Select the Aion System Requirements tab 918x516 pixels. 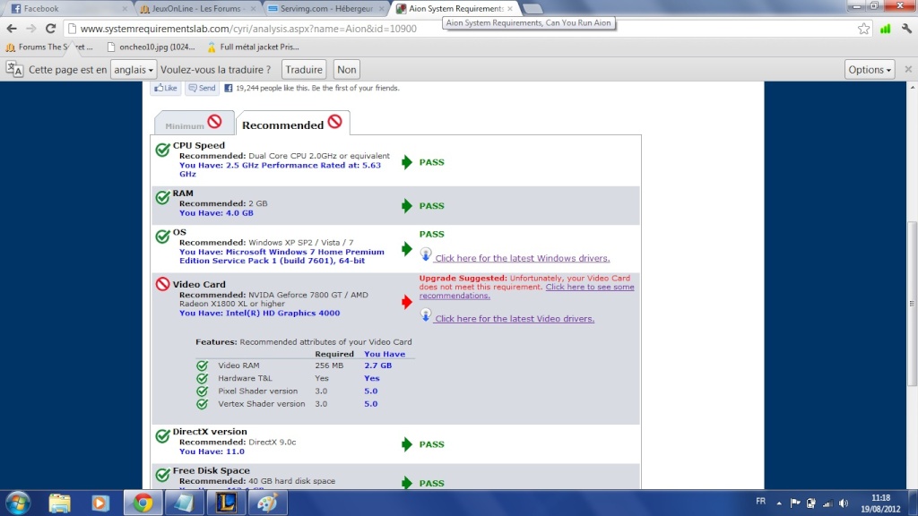click(455, 9)
